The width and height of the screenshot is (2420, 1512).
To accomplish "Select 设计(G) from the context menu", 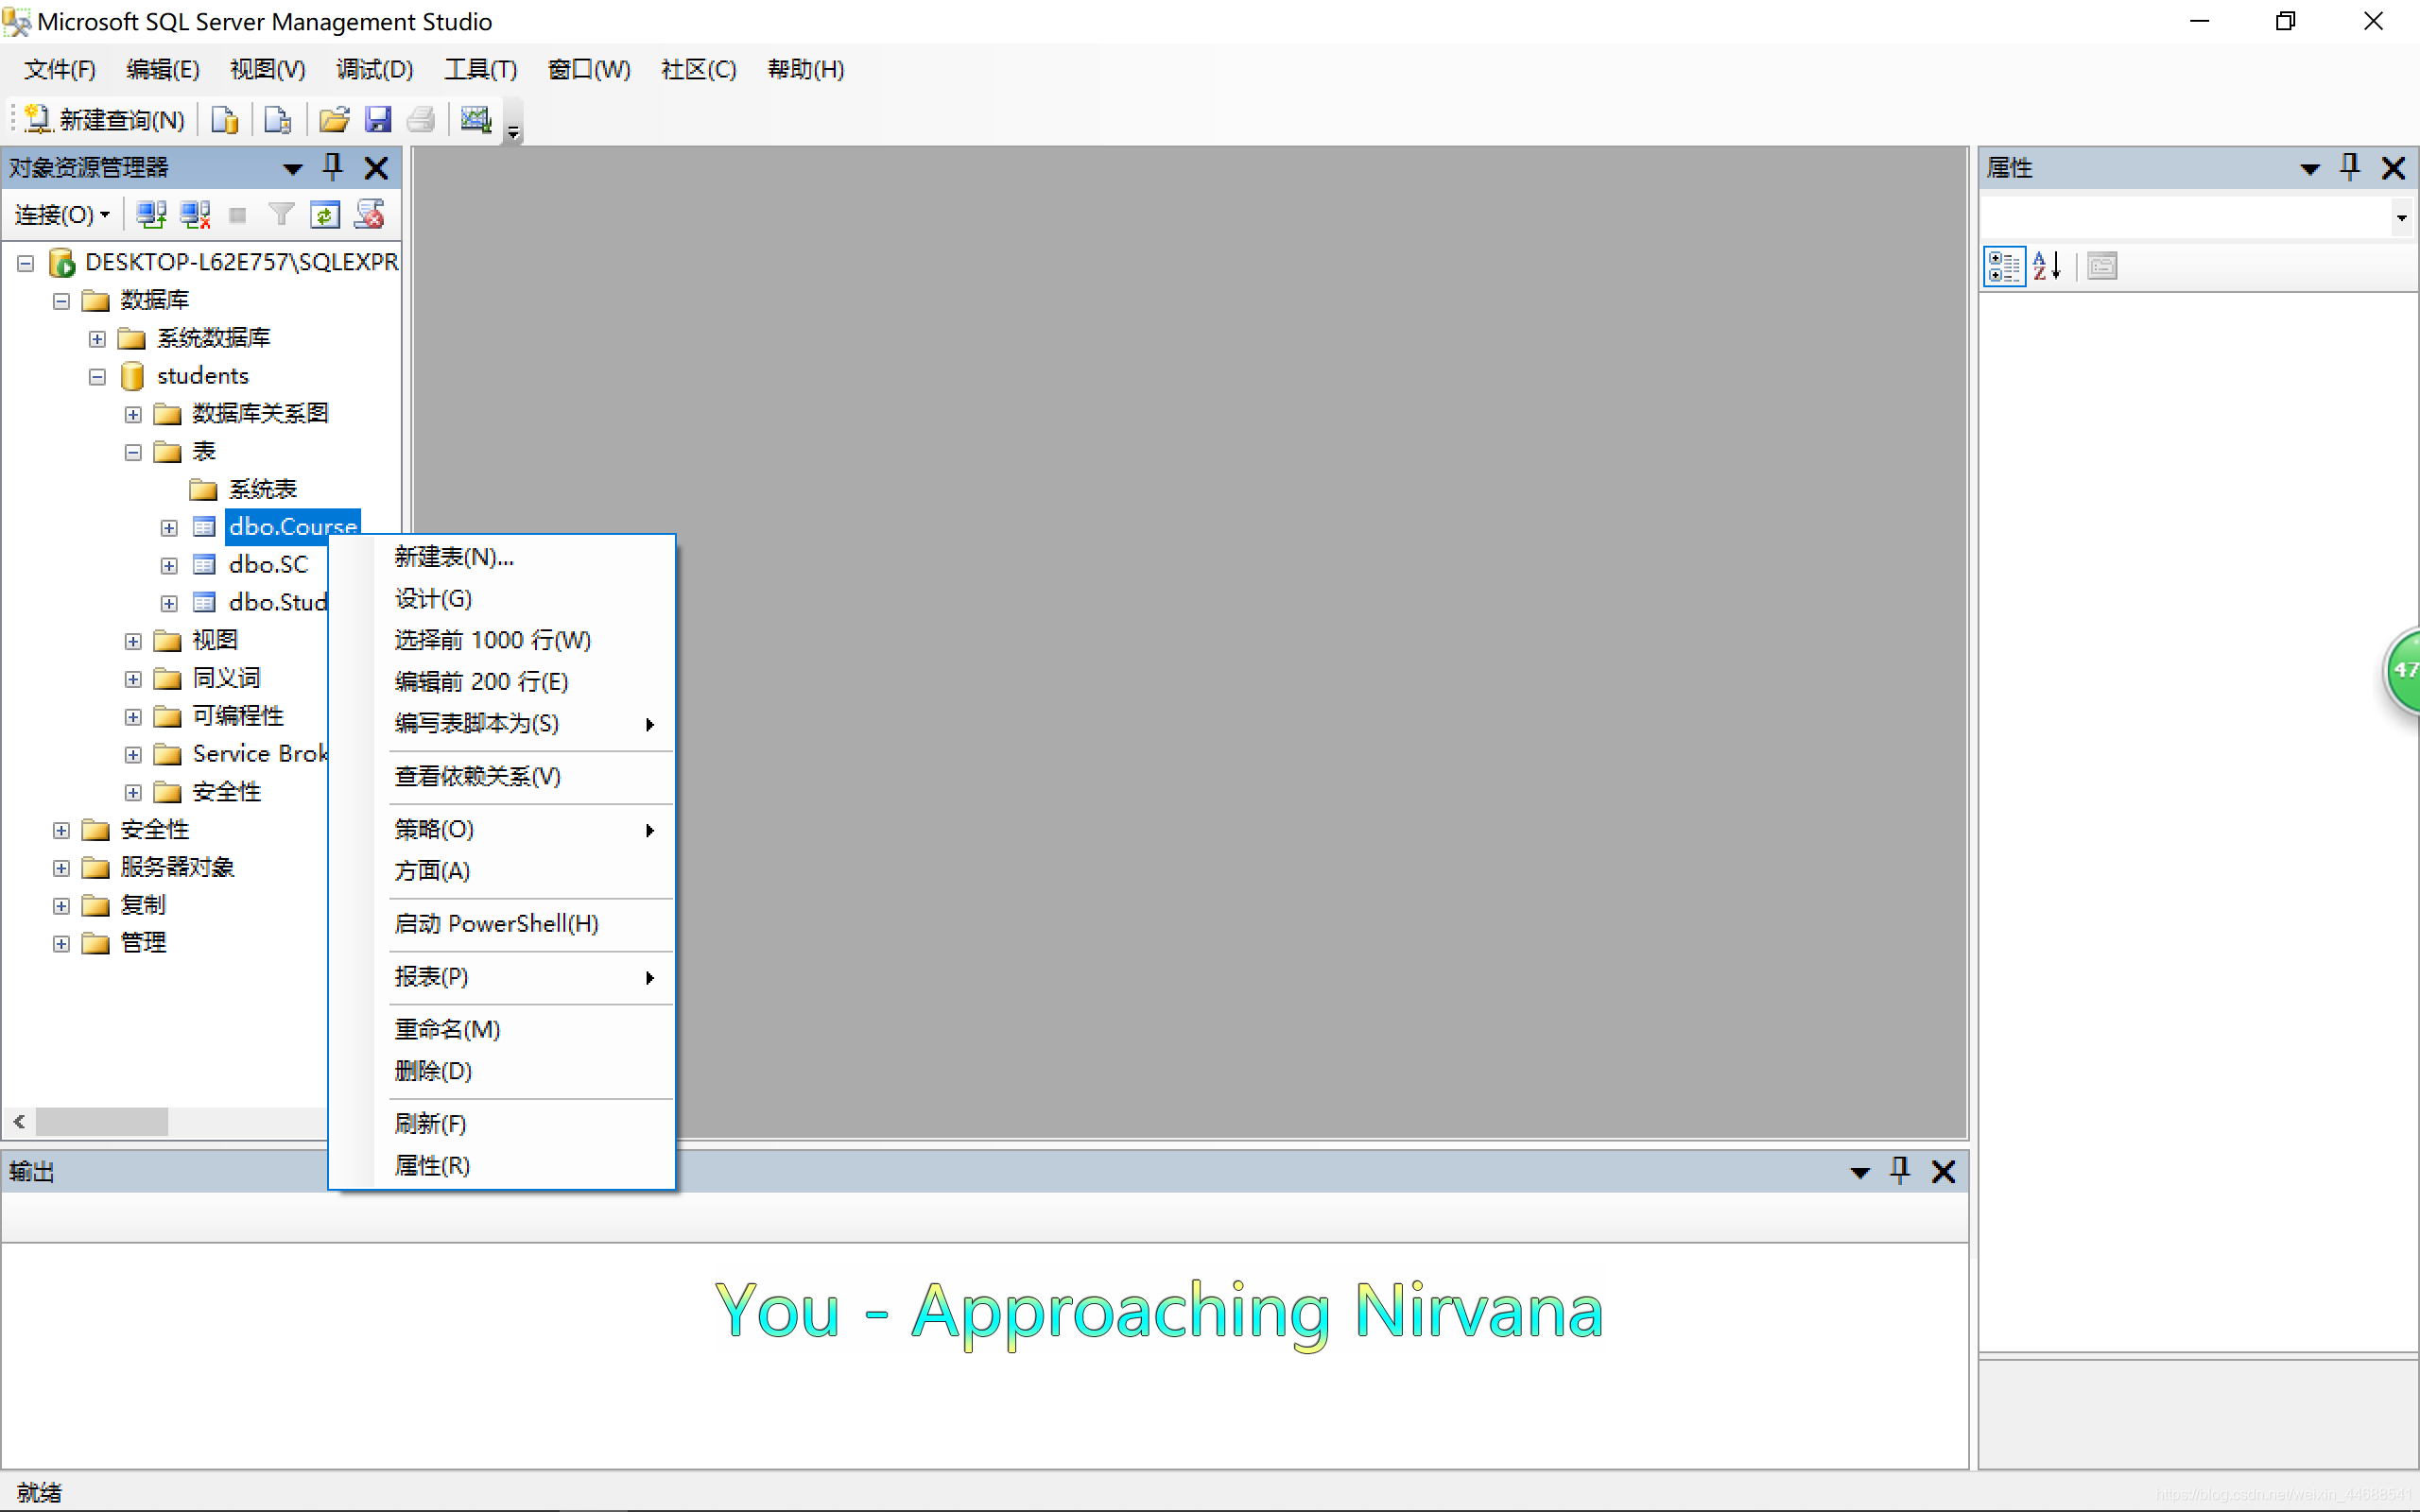I will pyautogui.click(x=433, y=598).
